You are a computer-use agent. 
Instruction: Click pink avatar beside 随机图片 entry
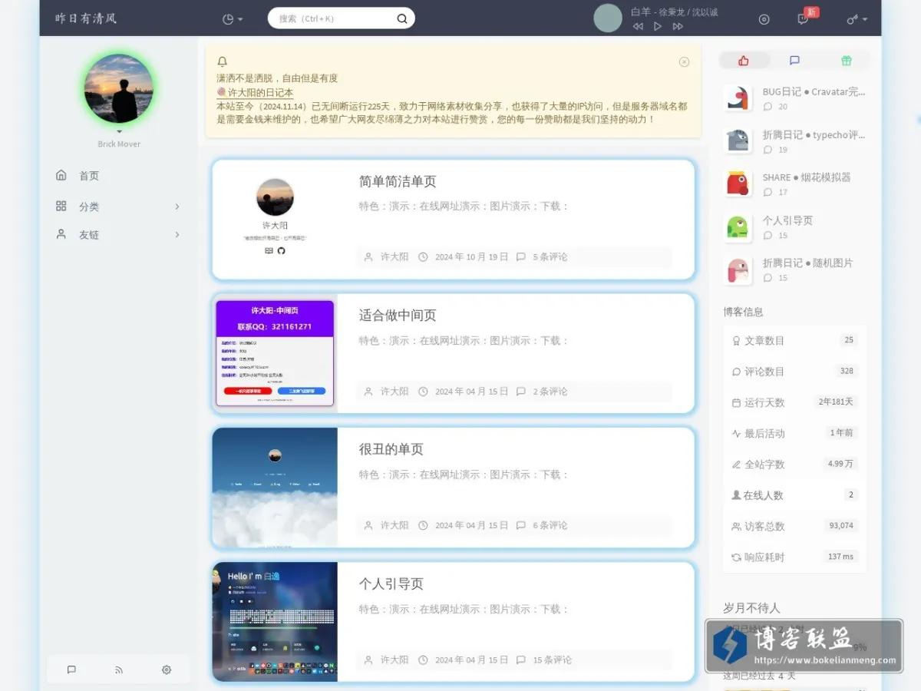coord(738,270)
